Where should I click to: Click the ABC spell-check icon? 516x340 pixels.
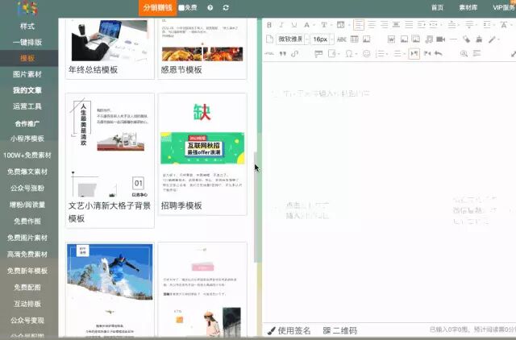coord(342,39)
